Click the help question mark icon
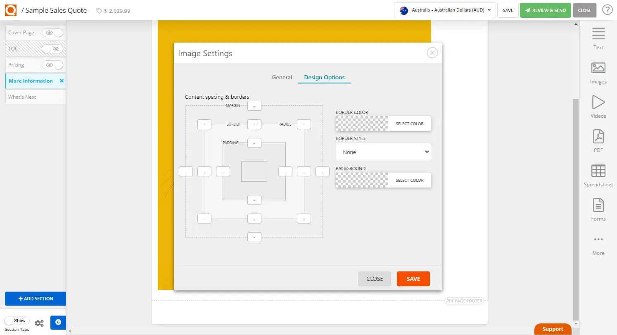Image resolution: width=617 pixels, height=335 pixels. (607, 10)
